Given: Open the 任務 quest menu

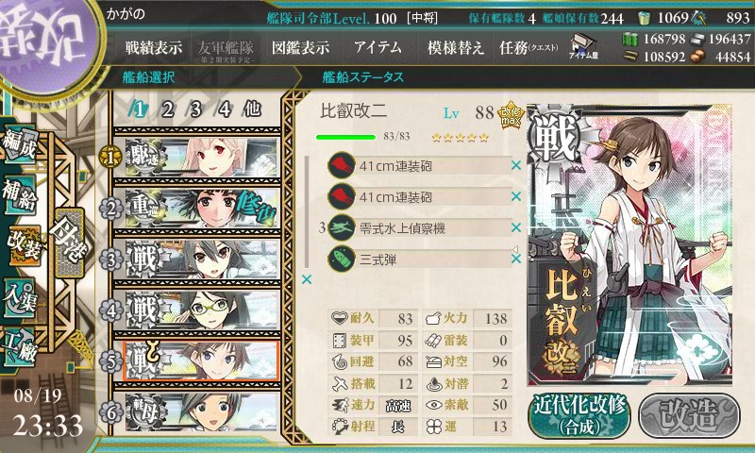Looking at the screenshot, I should pyautogui.click(x=528, y=47).
